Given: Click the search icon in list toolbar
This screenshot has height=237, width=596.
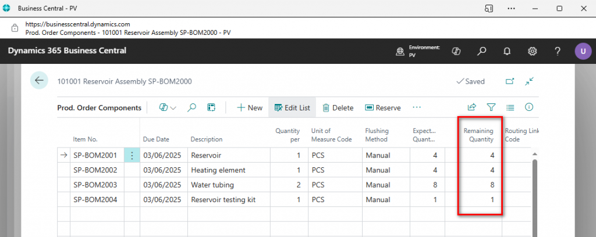Looking at the screenshot, I should click(x=191, y=107).
